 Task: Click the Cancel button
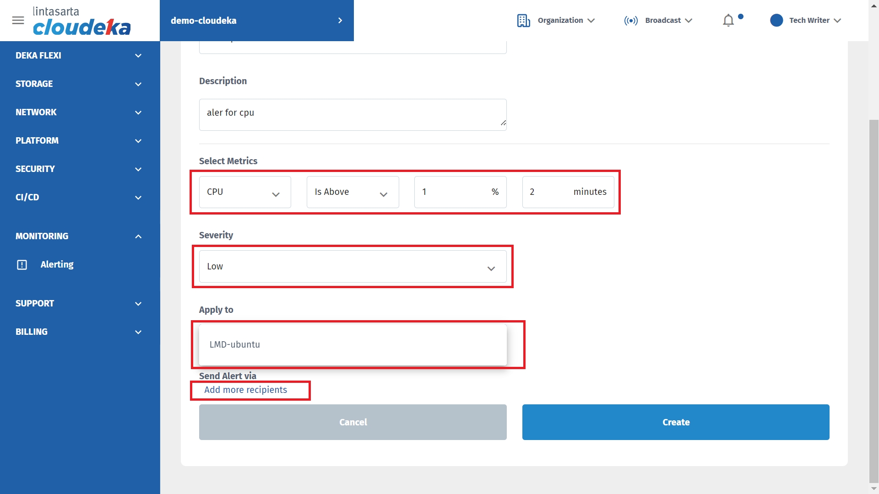coord(353,422)
